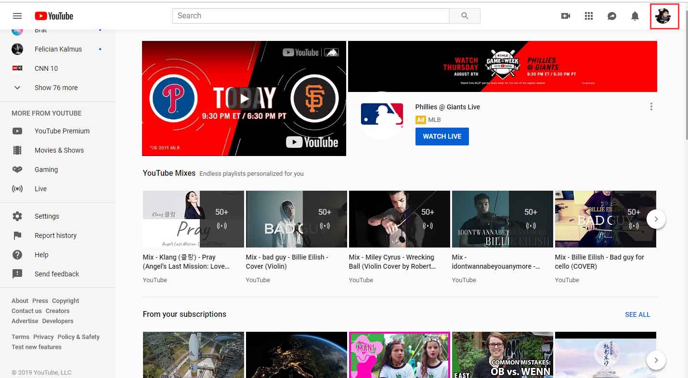This screenshot has width=688, height=378.
Task: Click inside the Search input field
Action: 311,16
